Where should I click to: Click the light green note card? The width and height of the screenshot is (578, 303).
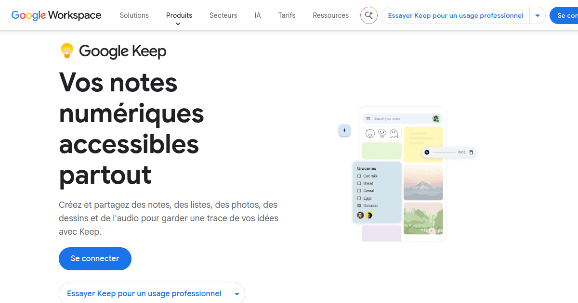(381, 151)
